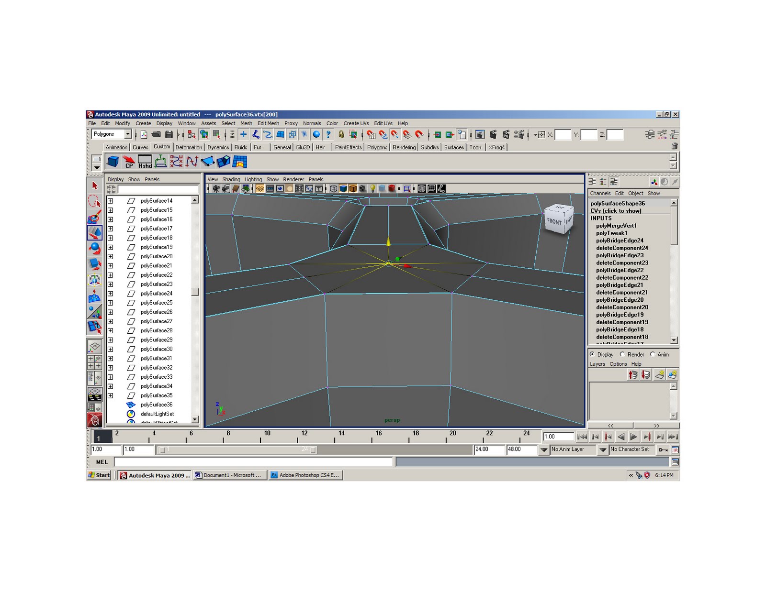The width and height of the screenshot is (766, 591).
Task: Click the play forward button
Action: tap(633, 437)
